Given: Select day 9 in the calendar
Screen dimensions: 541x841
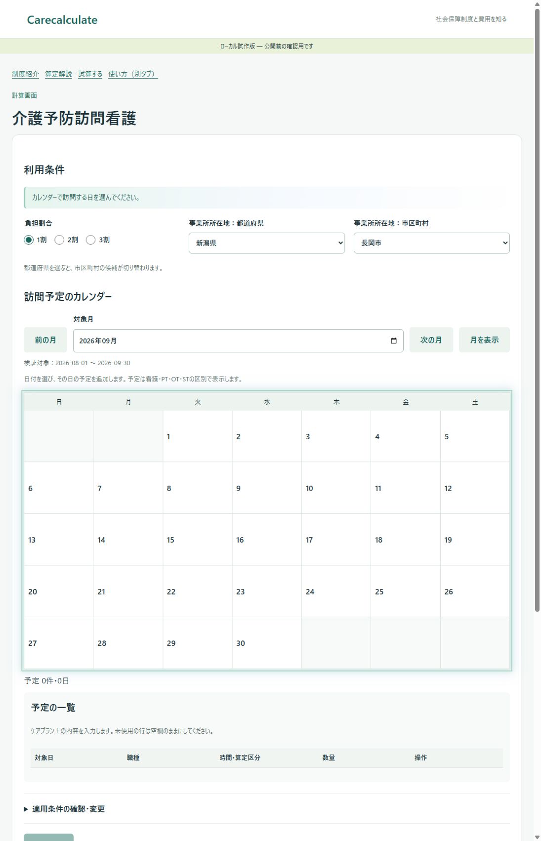Looking at the screenshot, I should coord(267,488).
